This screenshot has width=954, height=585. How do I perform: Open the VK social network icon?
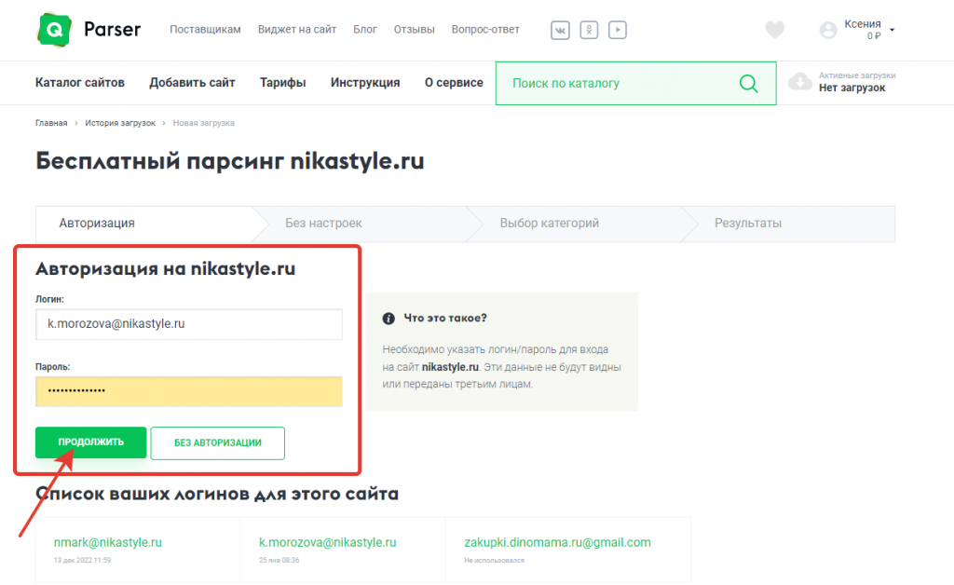click(x=560, y=30)
